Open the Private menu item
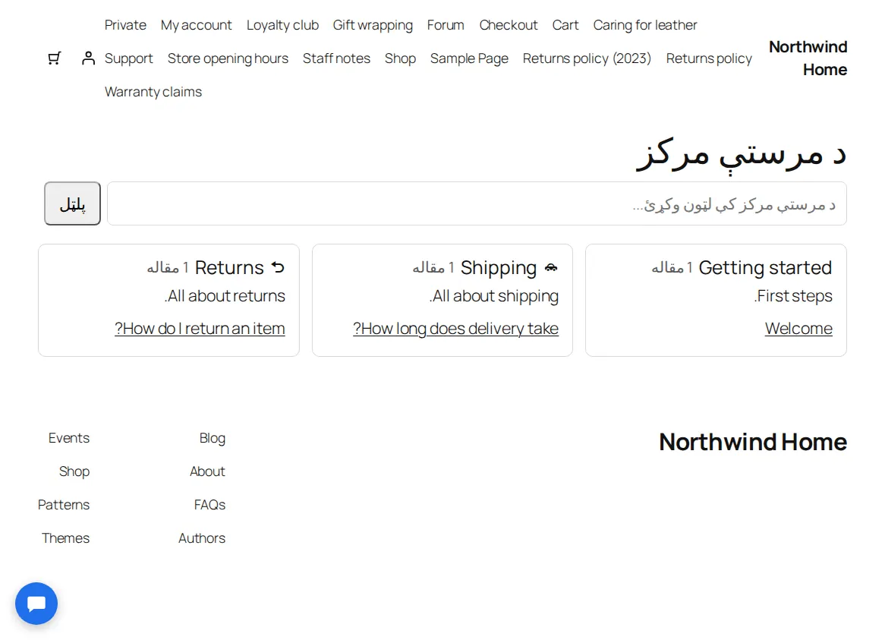 click(125, 25)
